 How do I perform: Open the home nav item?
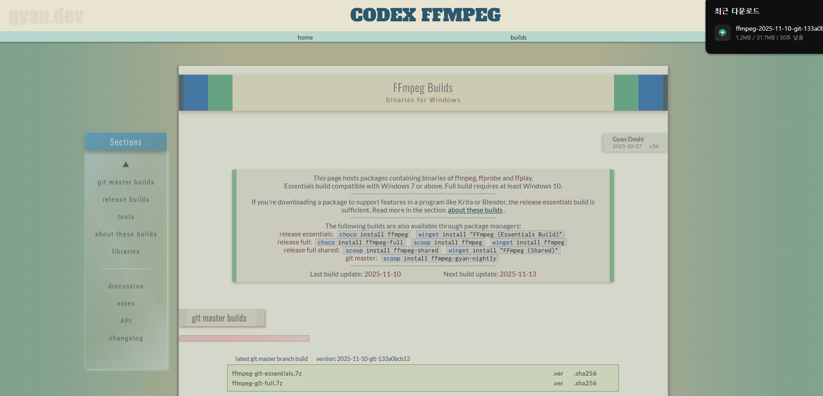tap(305, 37)
